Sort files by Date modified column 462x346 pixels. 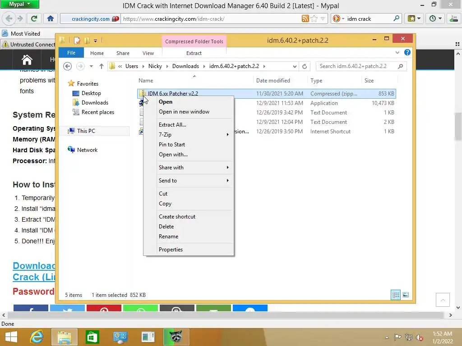273,81
